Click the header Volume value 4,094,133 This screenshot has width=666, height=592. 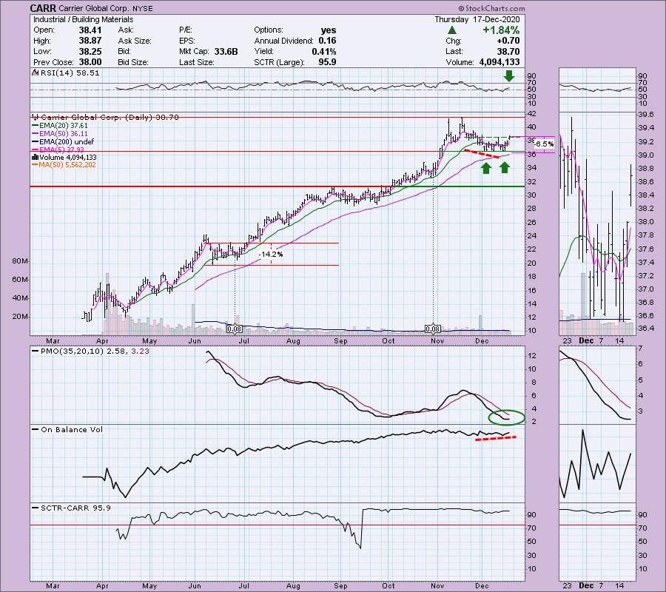click(x=499, y=62)
